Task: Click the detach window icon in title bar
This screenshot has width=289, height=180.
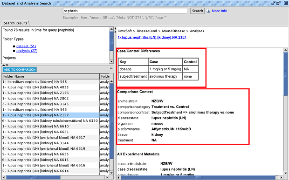Action: click(274, 3)
